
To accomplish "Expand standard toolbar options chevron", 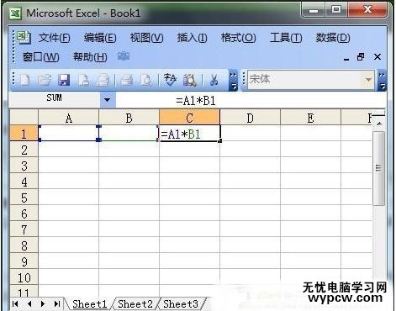I will coord(233,81).
